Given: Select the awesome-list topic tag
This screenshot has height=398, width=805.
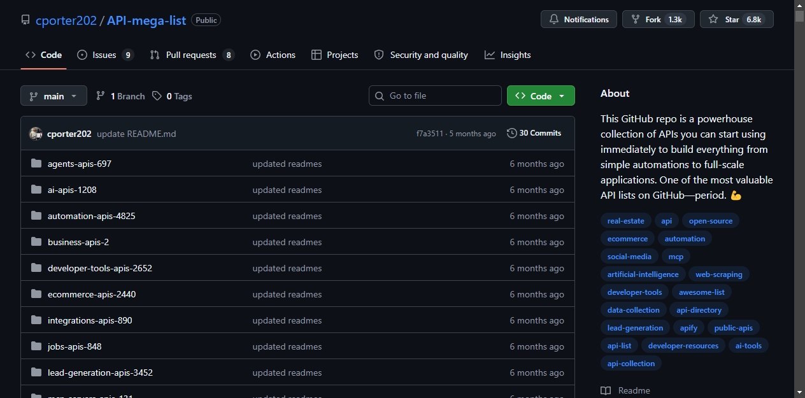Looking at the screenshot, I should (x=702, y=292).
